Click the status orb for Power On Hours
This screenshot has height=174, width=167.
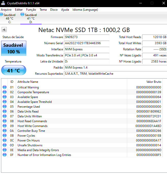point(5,140)
